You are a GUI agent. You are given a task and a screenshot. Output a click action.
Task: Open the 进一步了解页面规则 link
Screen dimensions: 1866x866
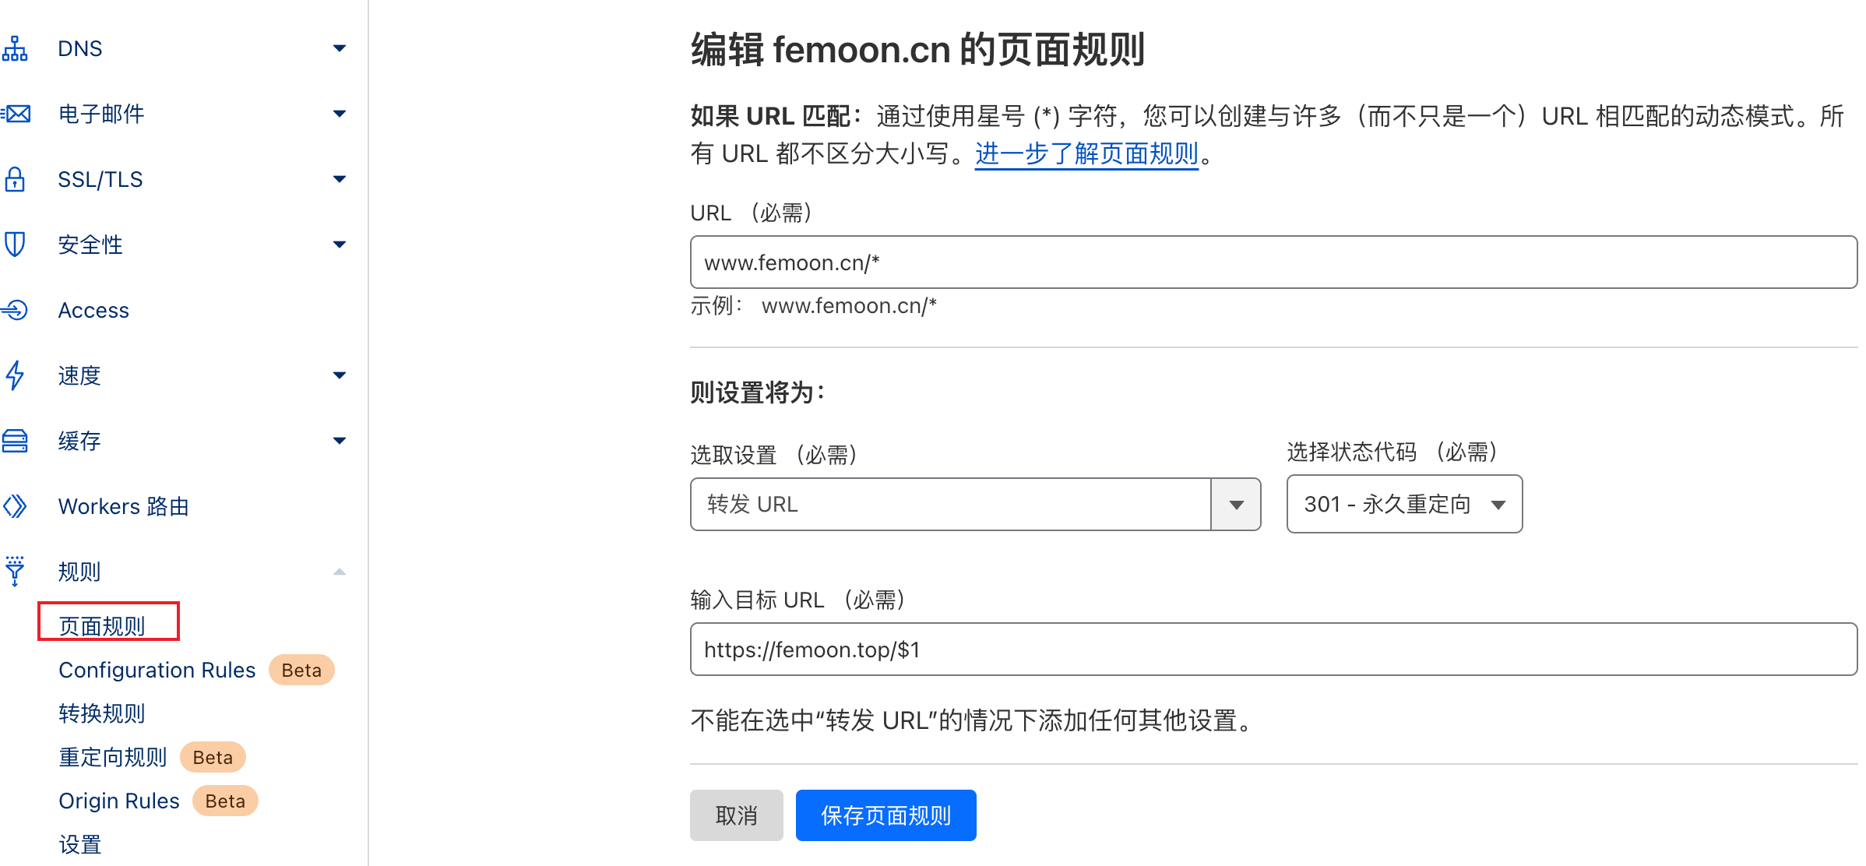pos(1086,153)
